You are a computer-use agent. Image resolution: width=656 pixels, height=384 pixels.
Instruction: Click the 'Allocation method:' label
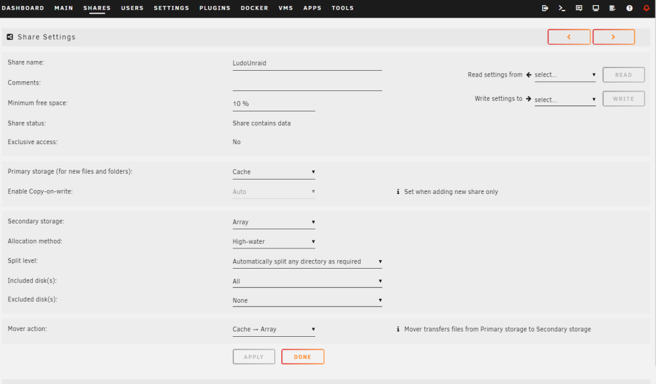[x=35, y=241]
